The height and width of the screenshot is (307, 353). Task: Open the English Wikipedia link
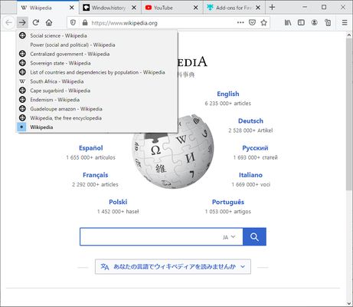point(228,94)
